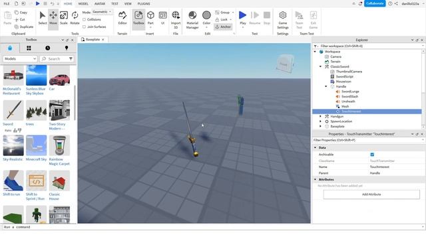Collapse the ClassicSword tree node
426x239 pixels.
[321, 66]
